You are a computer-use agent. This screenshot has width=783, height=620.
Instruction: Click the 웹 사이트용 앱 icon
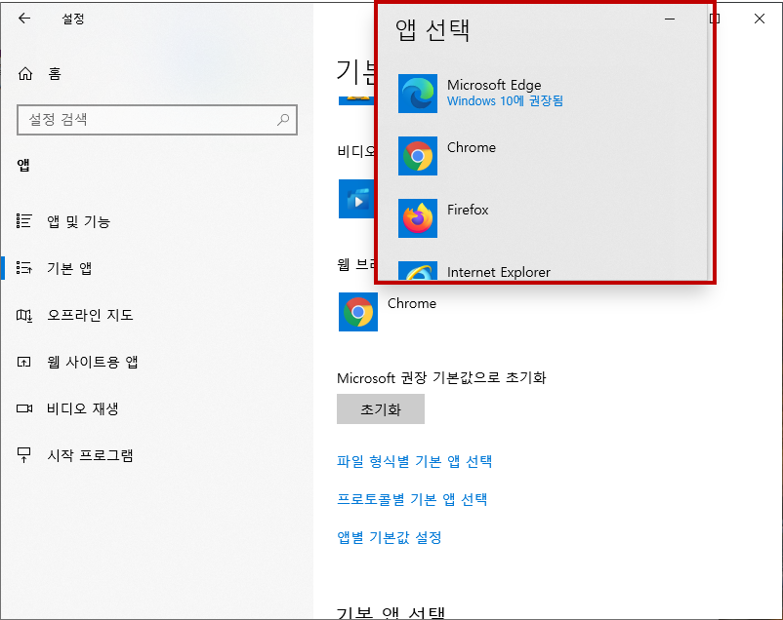24,362
